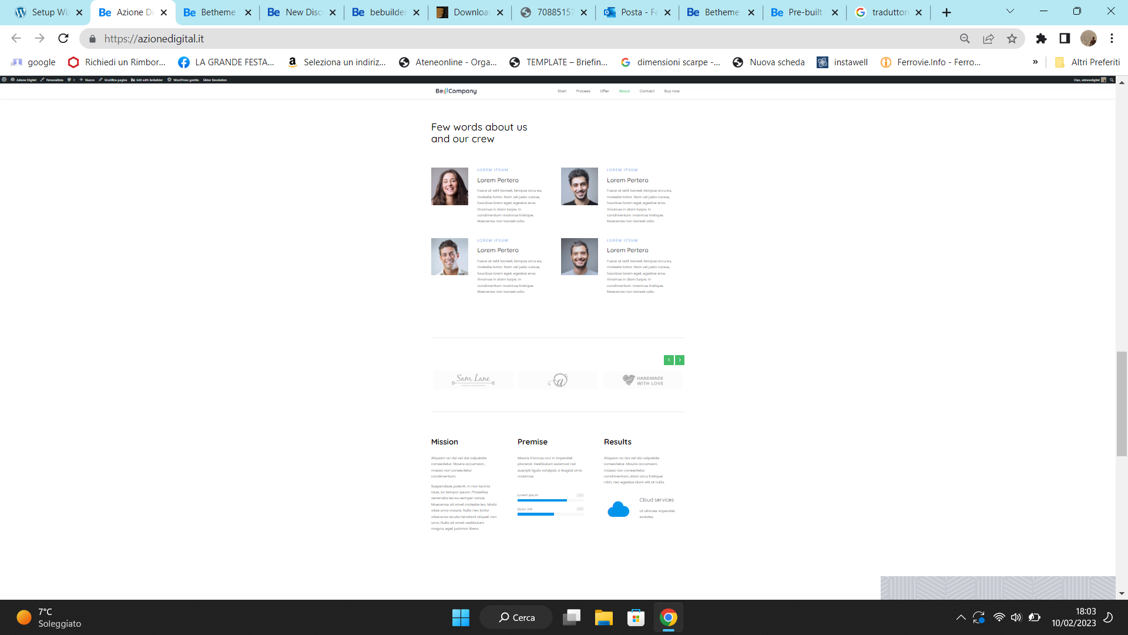This screenshot has height=635, width=1128.
Task: Click Edit with BeBuilder in admin bar
Action: point(147,80)
